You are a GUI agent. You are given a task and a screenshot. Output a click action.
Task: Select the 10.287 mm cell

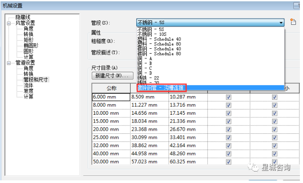[188, 97]
